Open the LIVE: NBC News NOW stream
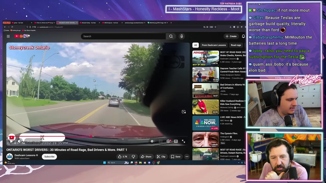 (206, 123)
